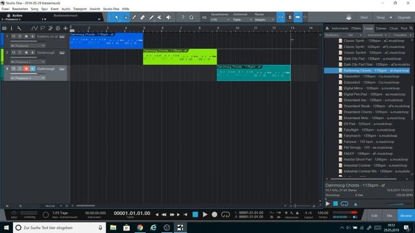Open the Transport menu
This screenshot has height=233, width=415.
[x=80, y=9]
